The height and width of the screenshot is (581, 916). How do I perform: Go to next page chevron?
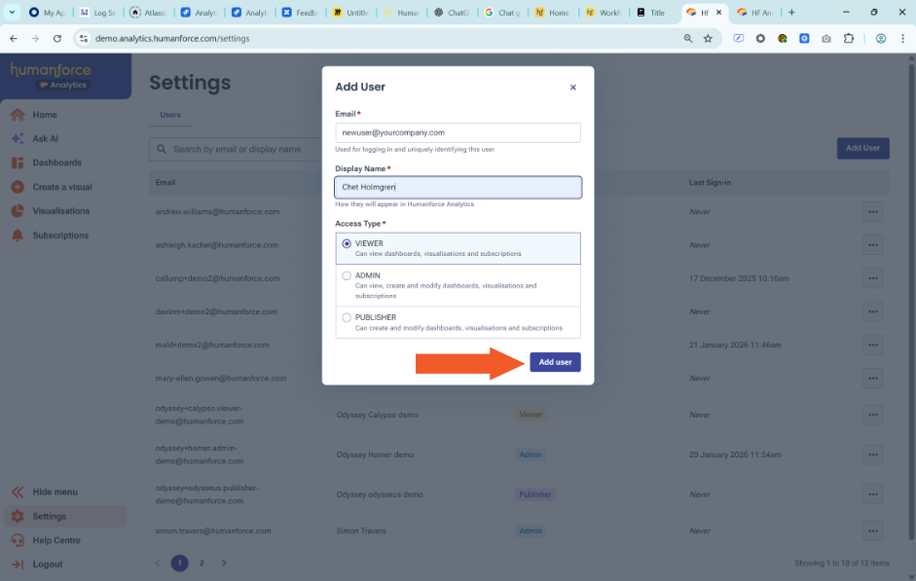[x=224, y=563]
